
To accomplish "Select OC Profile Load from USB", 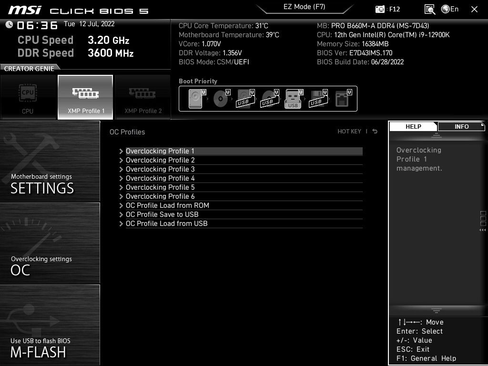I will coord(244,223).
